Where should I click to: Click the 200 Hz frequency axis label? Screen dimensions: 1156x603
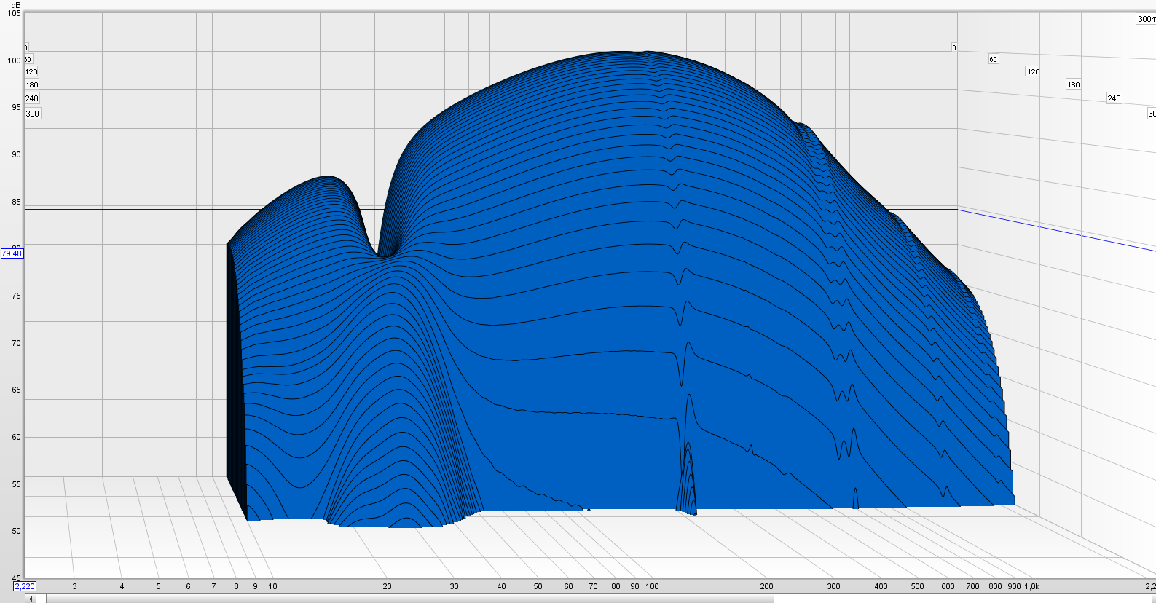tap(766, 586)
